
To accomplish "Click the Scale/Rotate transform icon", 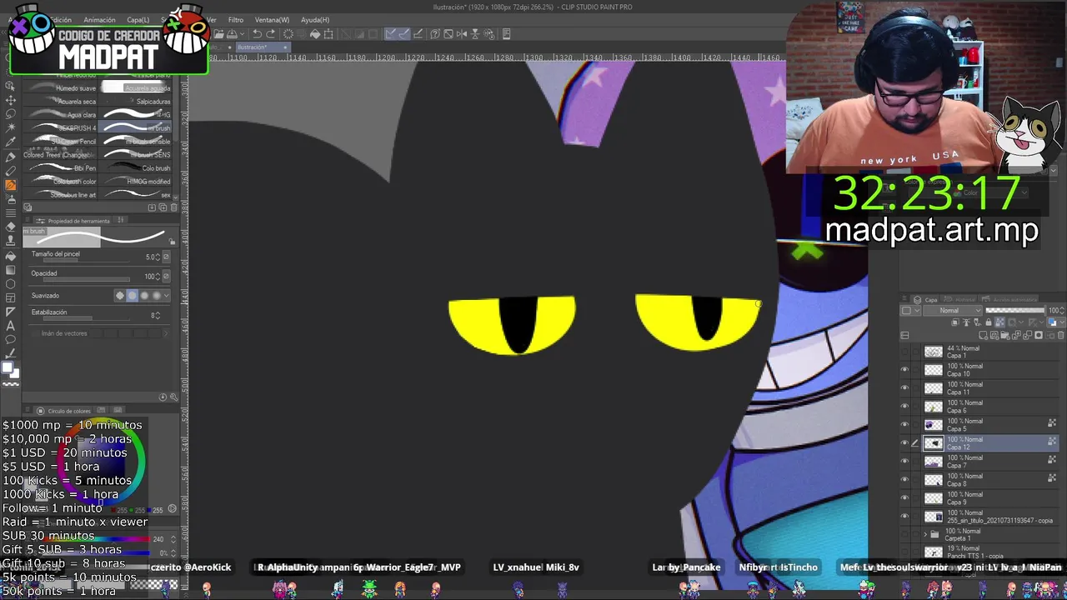I will pyautogui.click(x=328, y=34).
